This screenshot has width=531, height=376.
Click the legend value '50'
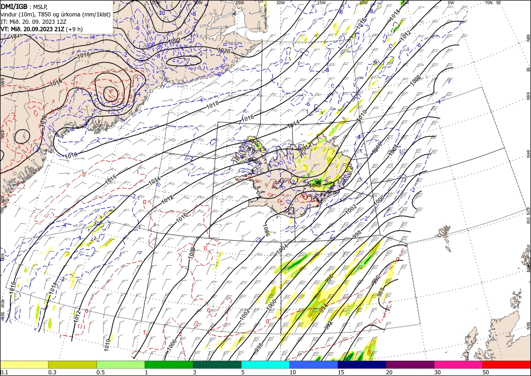coord(486,372)
